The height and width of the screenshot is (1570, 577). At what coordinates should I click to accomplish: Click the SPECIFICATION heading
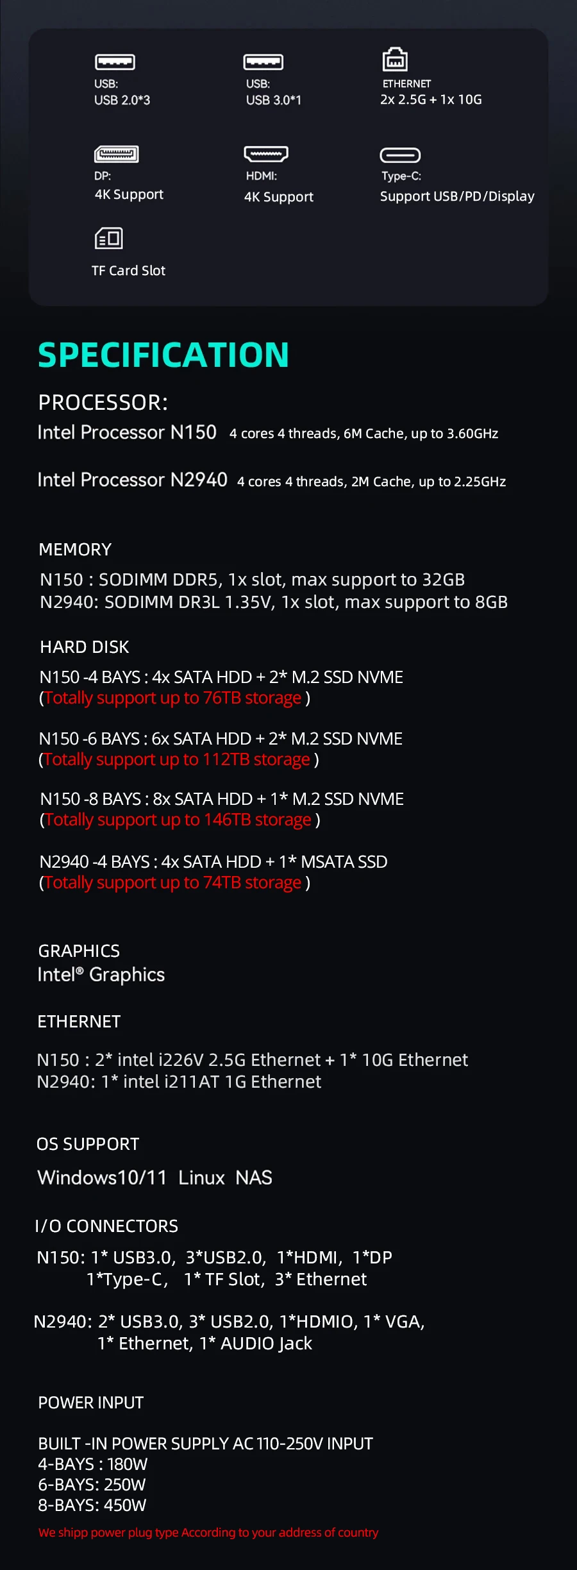pyautogui.click(x=163, y=355)
